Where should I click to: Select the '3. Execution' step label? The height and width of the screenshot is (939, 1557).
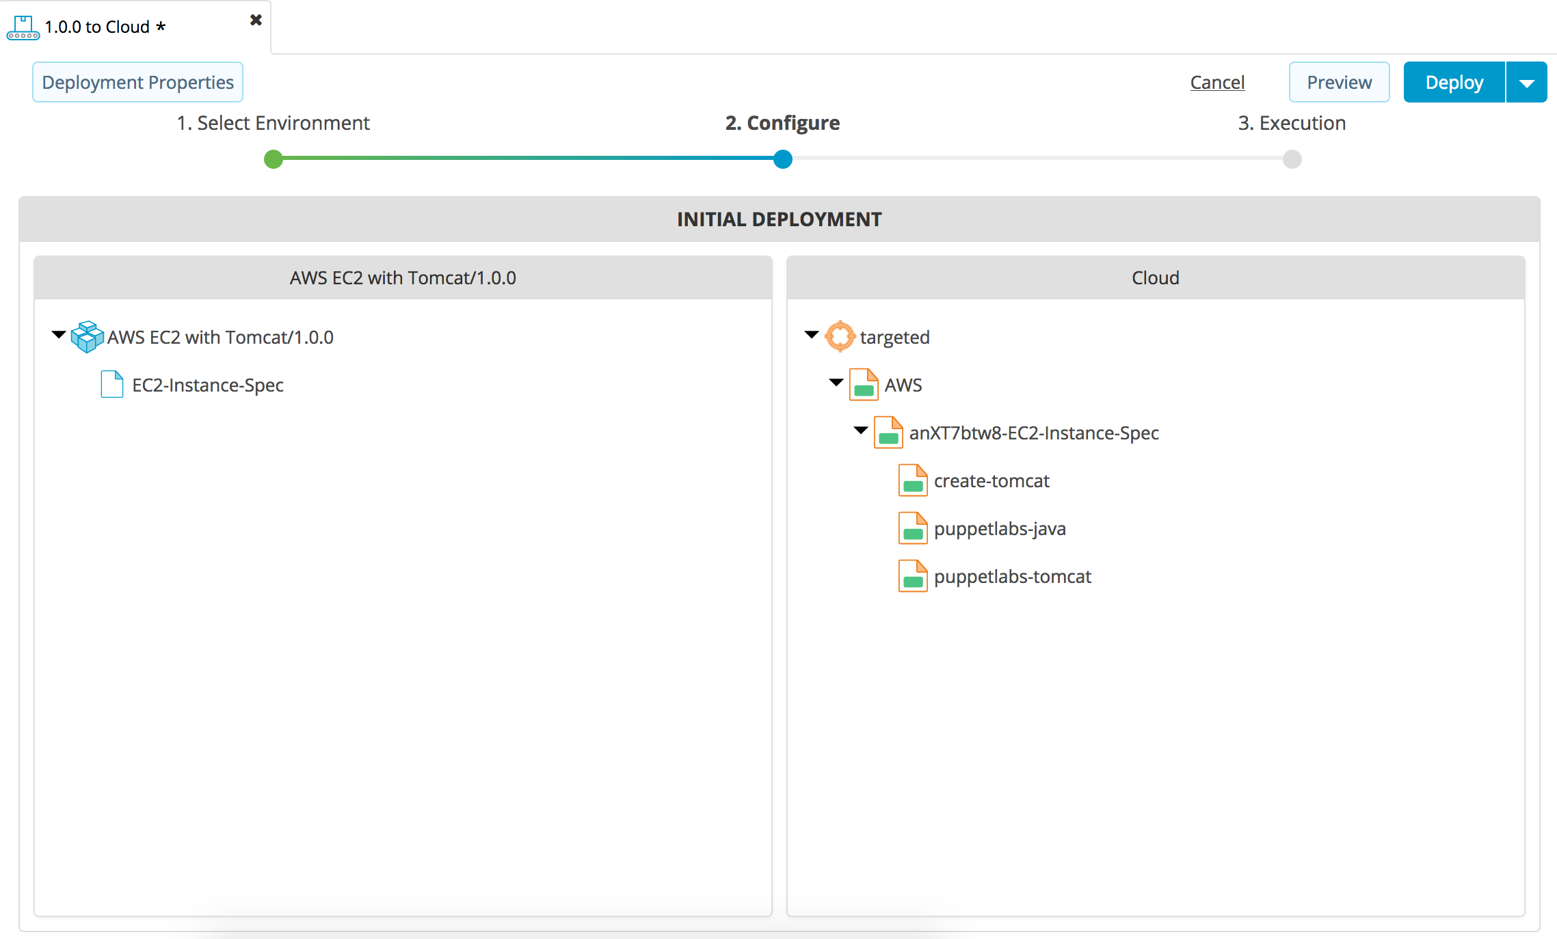[x=1292, y=123]
